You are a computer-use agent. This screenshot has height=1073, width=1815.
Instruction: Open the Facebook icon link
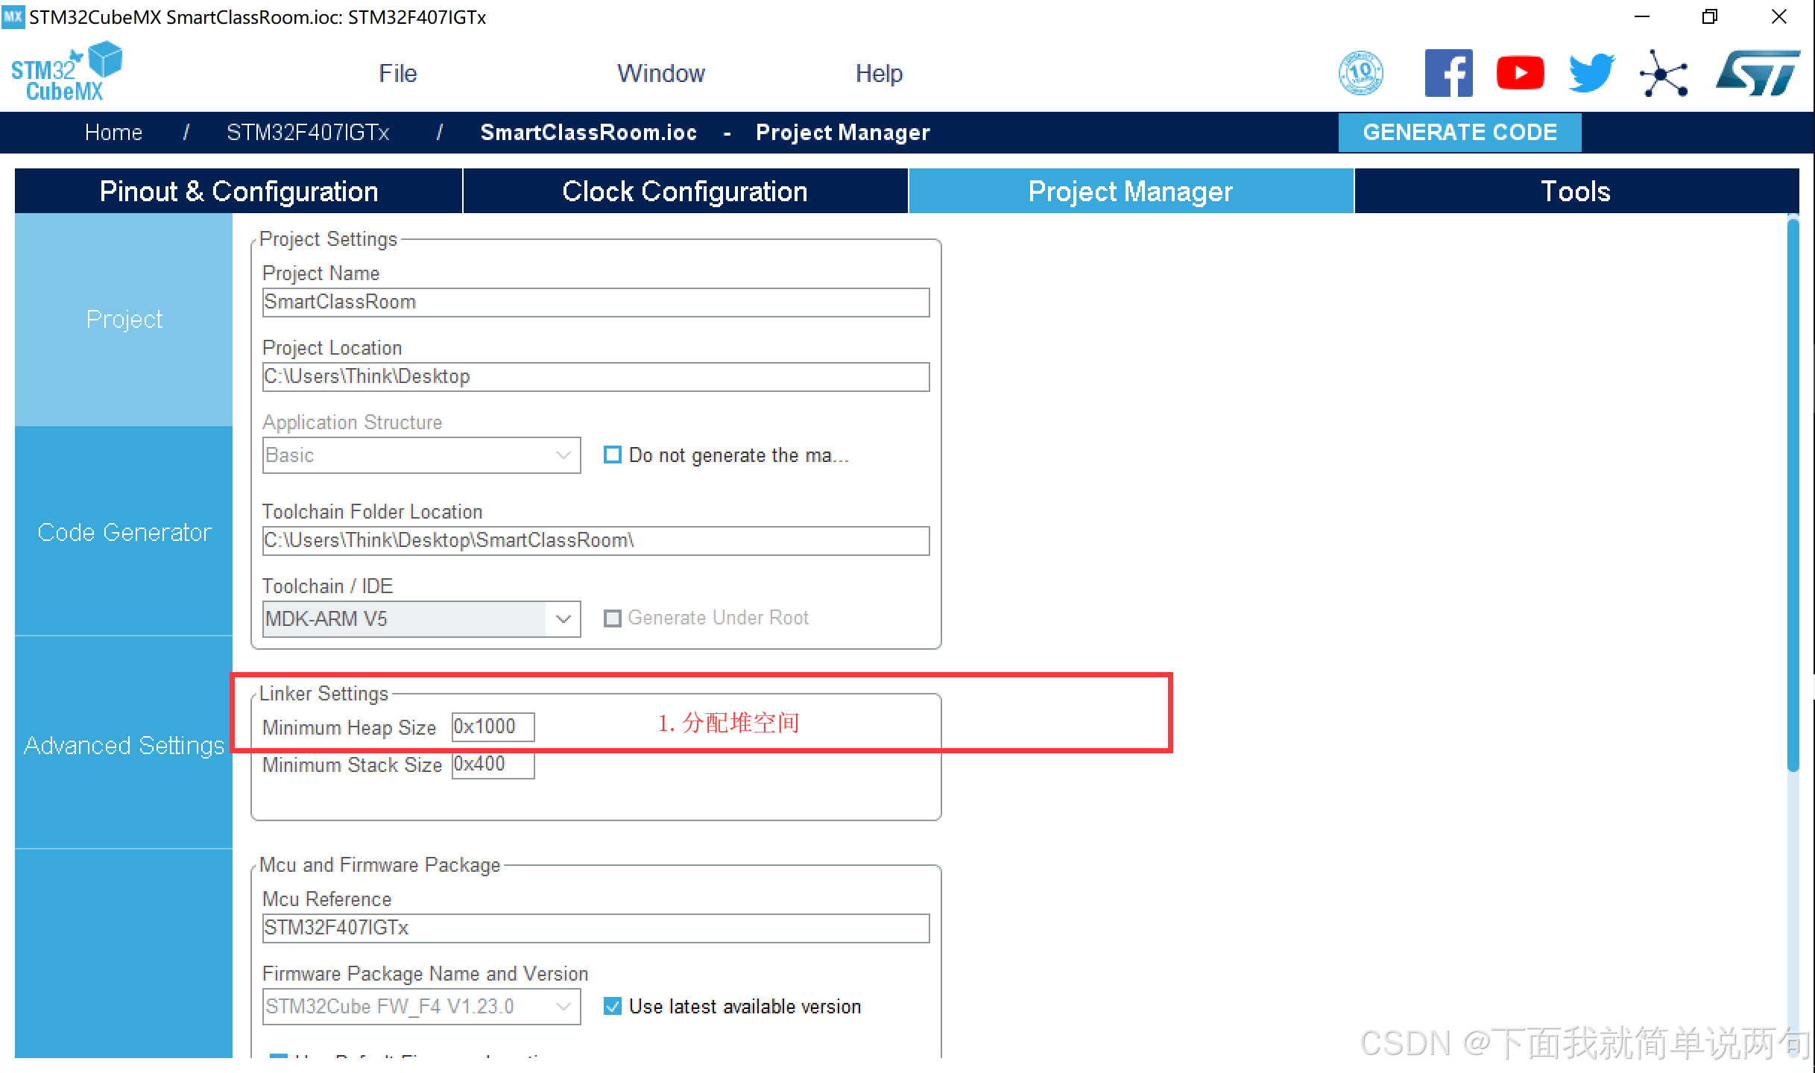point(1448,73)
